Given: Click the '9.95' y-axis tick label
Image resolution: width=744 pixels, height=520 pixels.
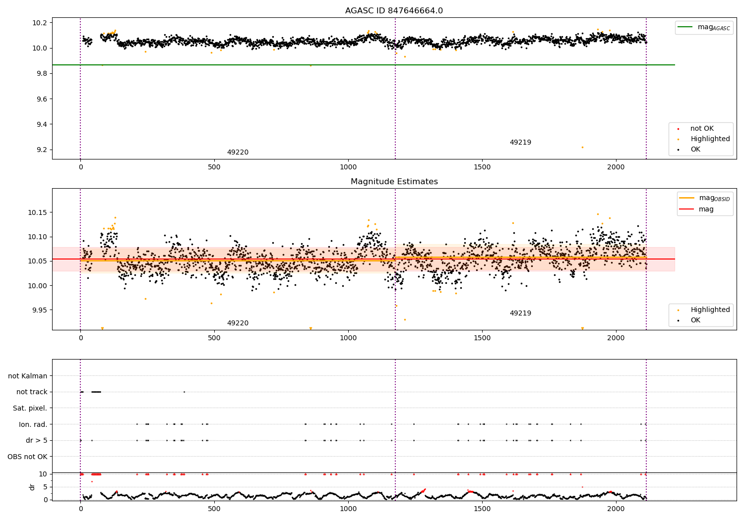Looking at the screenshot, I should [40, 311].
